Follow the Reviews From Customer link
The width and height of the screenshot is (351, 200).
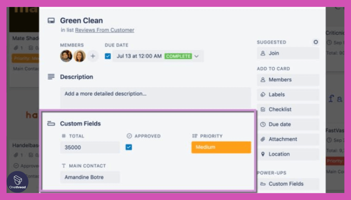coord(104,30)
